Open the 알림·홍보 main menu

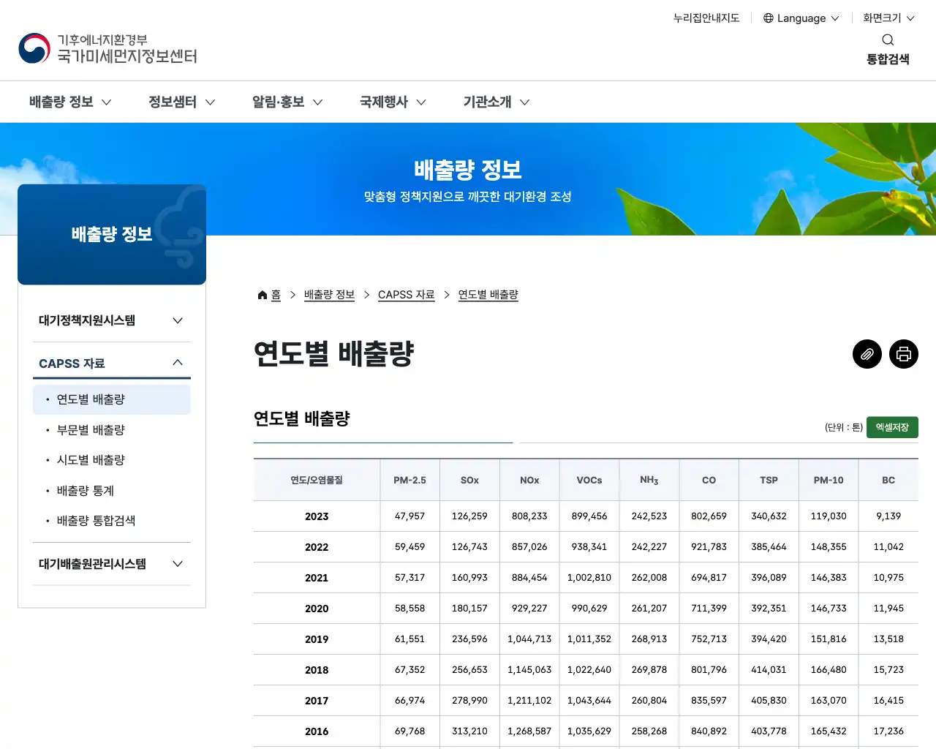(x=287, y=102)
